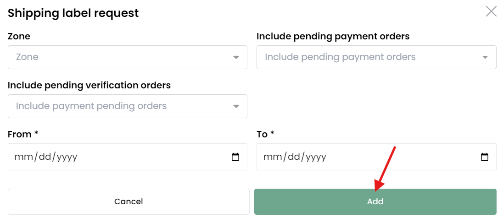Click the Cancel button

pos(129,202)
